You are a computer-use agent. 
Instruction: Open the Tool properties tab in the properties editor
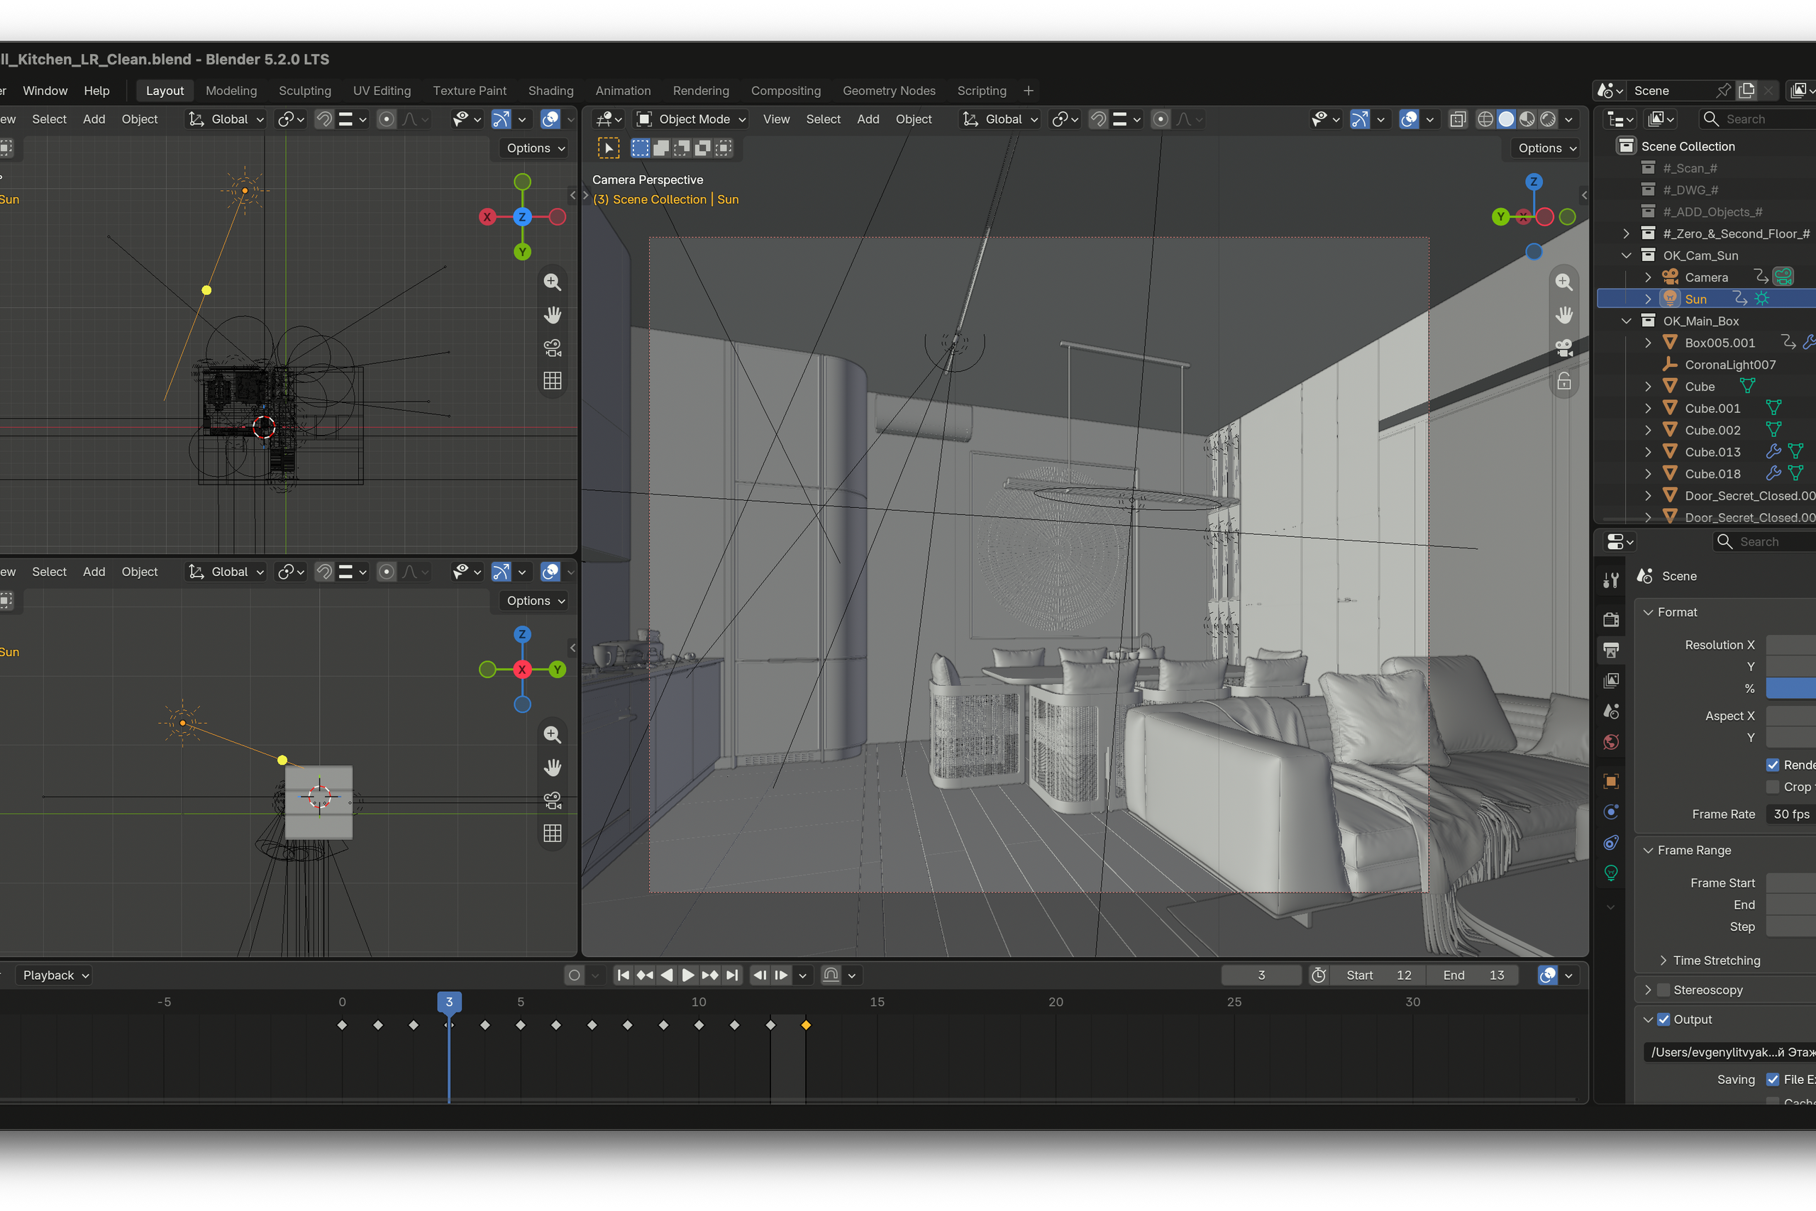[x=1610, y=580]
